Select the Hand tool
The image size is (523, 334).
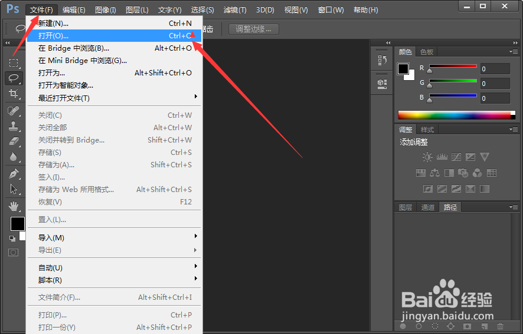point(14,206)
